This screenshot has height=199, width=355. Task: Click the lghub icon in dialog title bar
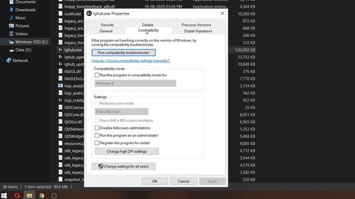coord(89,13)
